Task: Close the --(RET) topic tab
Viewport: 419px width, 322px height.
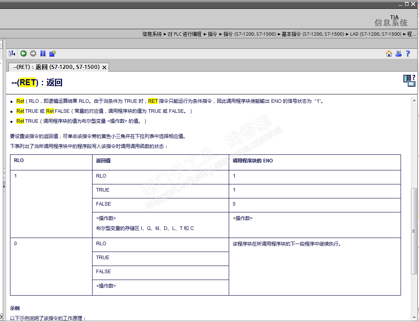Action: click(x=105, y=67)
